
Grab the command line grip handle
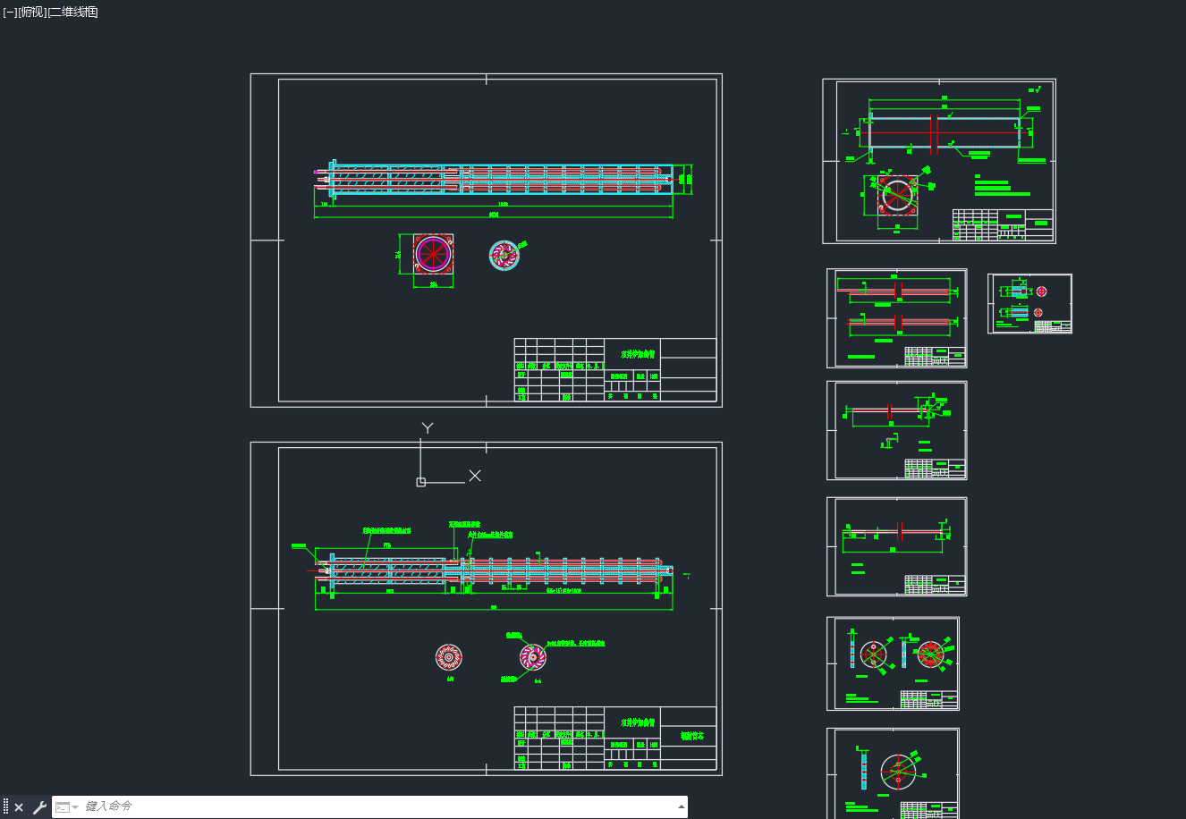(x=5, y=806)
